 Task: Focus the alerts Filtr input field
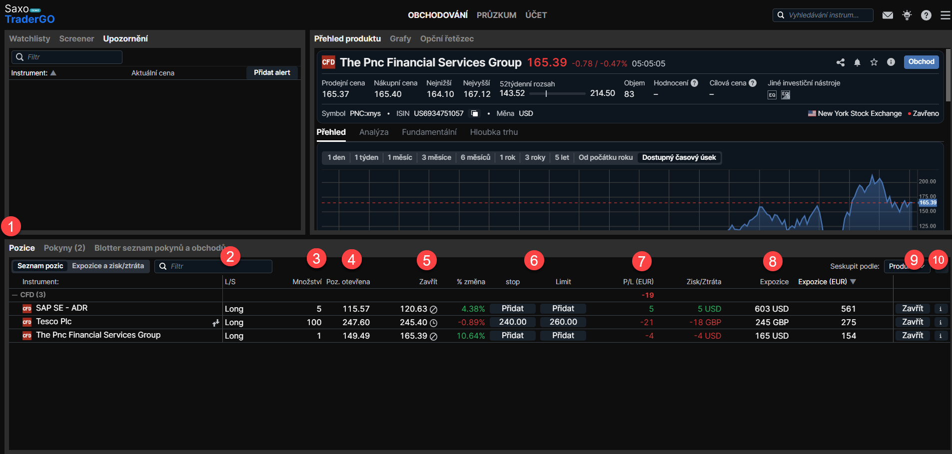pyautogui.click(x=67, y=57)
